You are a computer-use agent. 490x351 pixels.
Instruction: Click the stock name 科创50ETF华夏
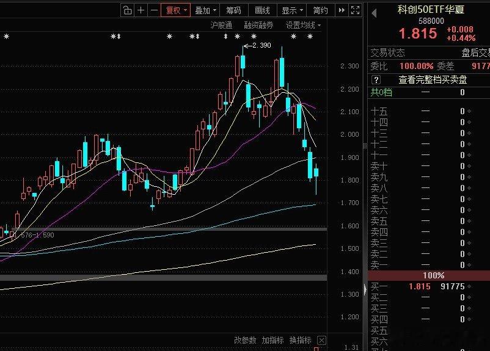coord(431,9)
